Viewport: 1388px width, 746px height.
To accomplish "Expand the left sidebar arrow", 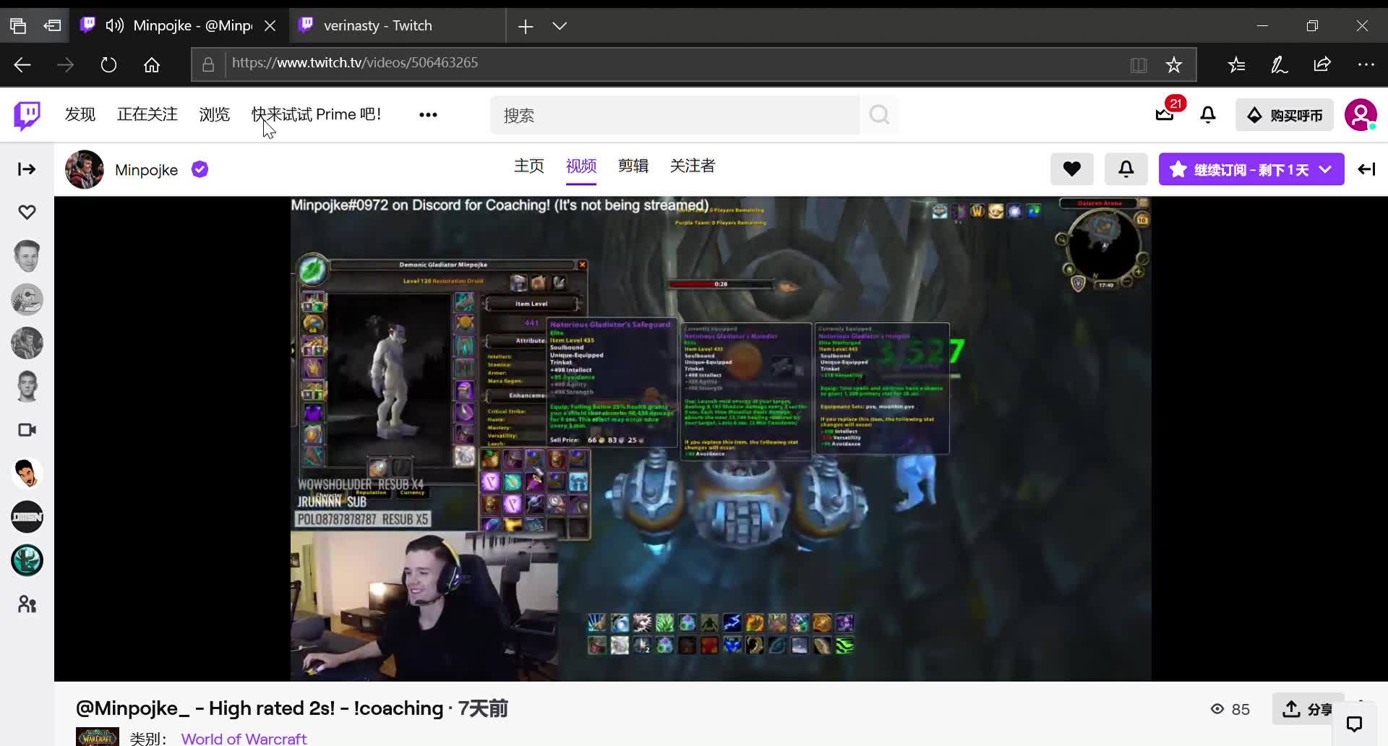I will coord(27,169).
